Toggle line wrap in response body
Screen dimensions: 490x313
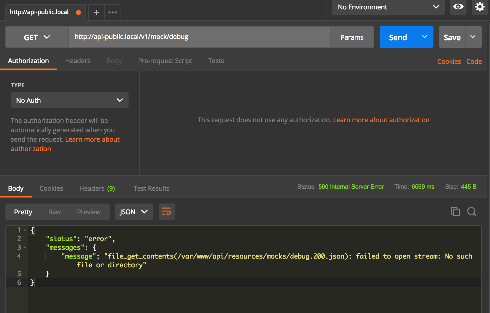click(167, 212)
